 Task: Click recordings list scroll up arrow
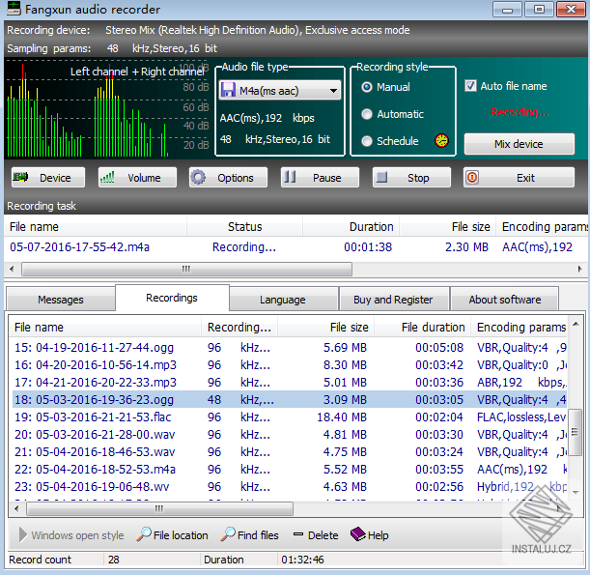[576, 324]
